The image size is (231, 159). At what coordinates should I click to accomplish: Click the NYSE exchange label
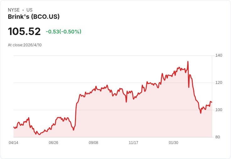pyautogui.click(x=13, y=10)
